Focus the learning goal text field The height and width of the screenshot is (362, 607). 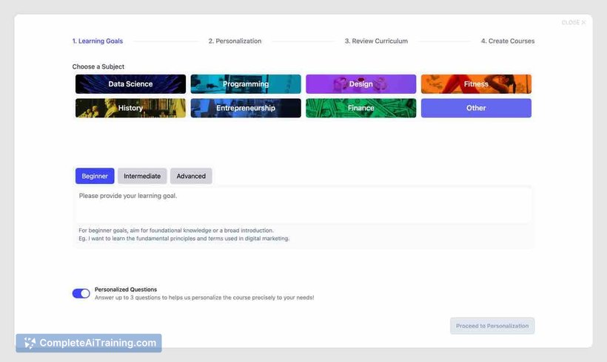[x=303, y=205]
